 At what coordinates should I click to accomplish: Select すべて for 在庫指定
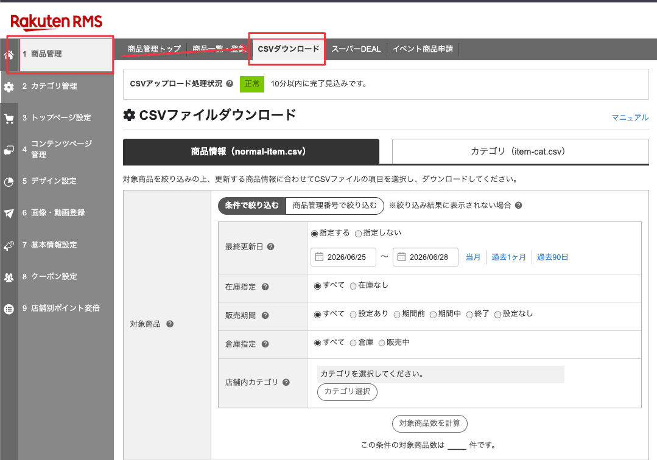tap(318, 286)
